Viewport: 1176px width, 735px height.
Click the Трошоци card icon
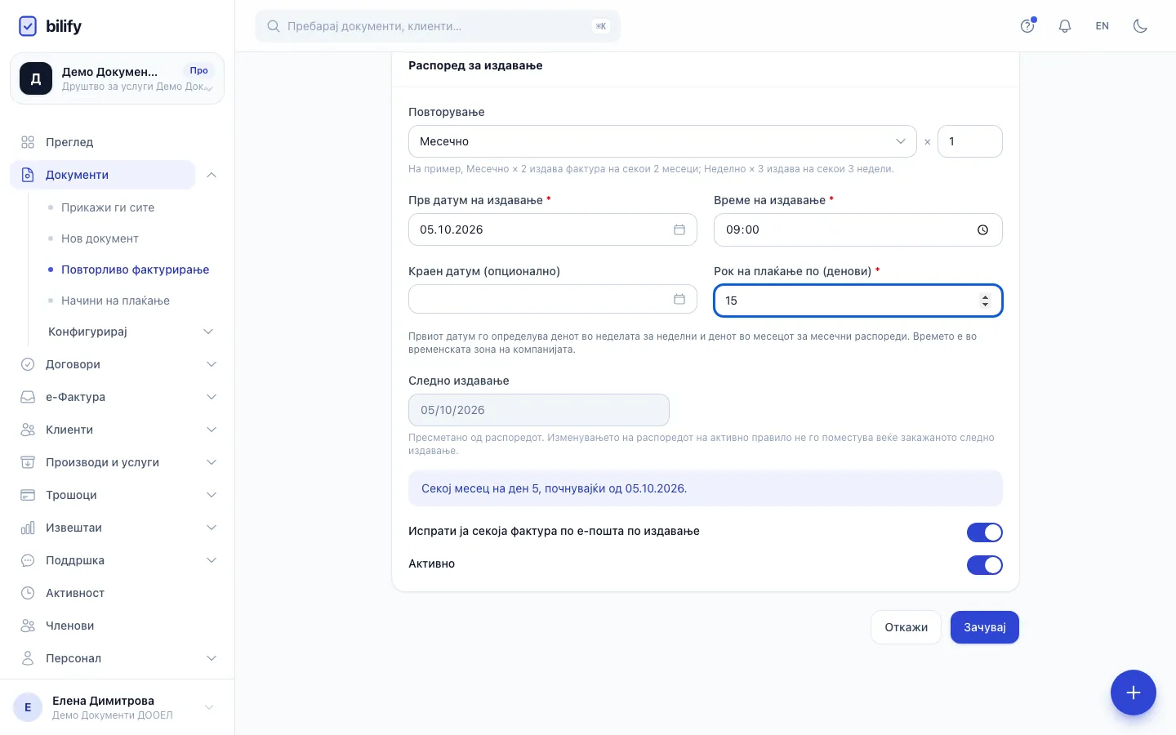[28, 495]
